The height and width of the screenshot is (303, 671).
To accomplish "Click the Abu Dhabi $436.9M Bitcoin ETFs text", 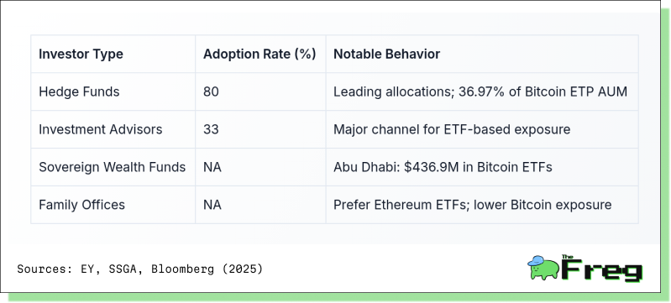I will (443, 167).
